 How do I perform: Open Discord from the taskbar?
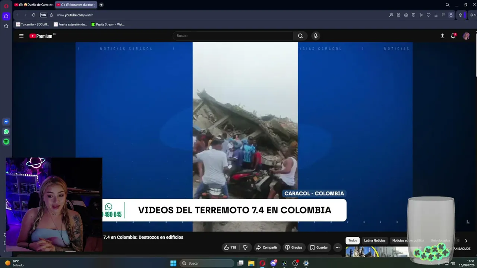point(274,263)
